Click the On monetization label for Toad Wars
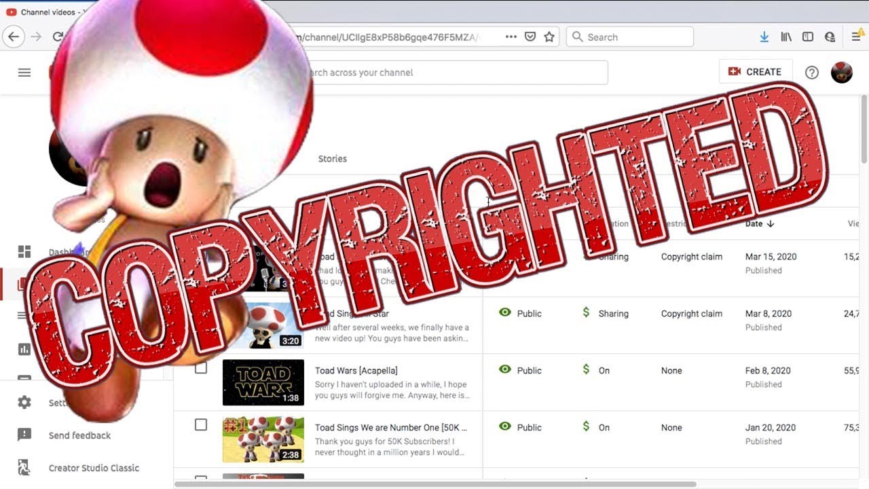869x489 pixels. click(x=604, y=371)
